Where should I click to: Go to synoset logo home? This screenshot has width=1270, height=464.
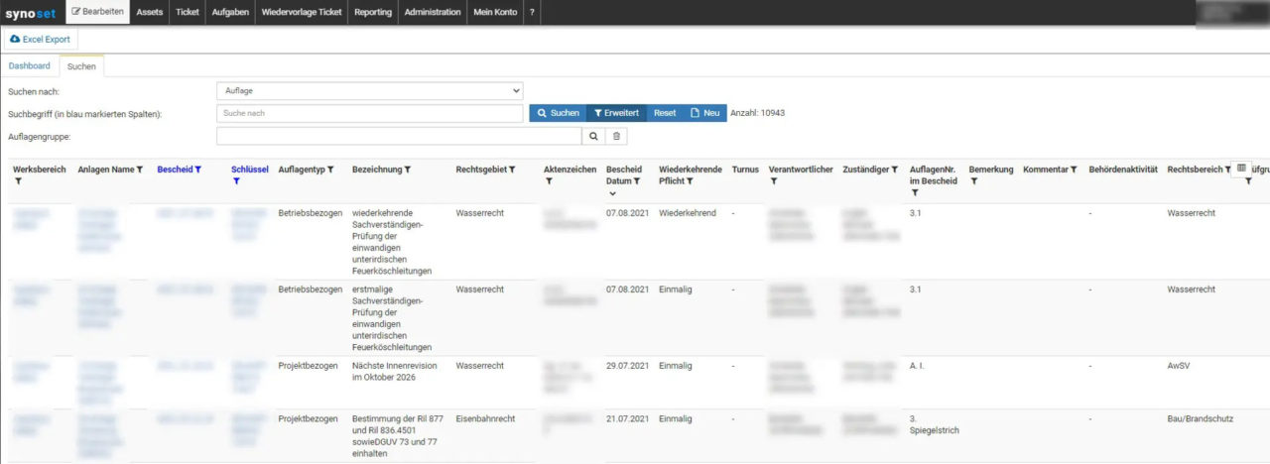[30, 13]
